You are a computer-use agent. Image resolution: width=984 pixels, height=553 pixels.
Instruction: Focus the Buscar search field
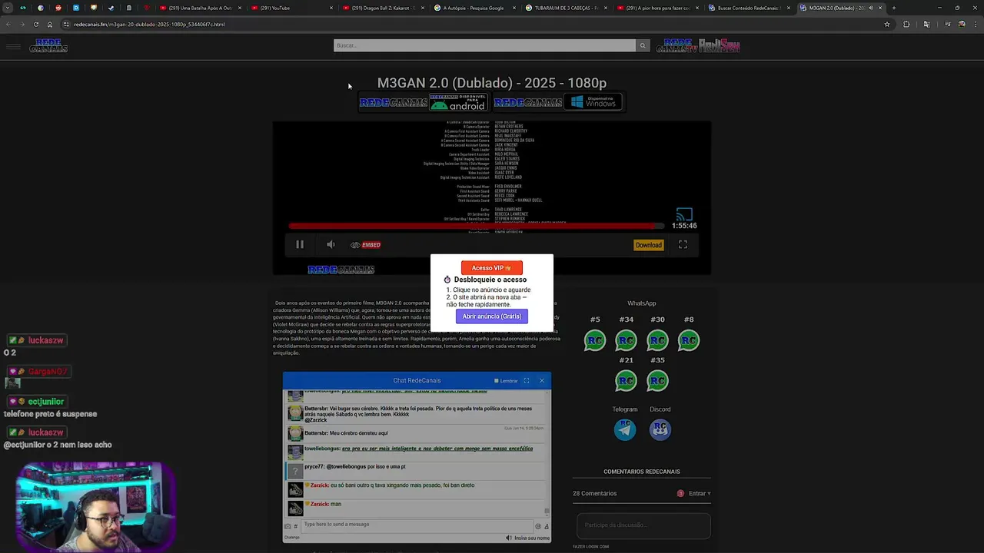pyautogui.click(x=484, y=46)
